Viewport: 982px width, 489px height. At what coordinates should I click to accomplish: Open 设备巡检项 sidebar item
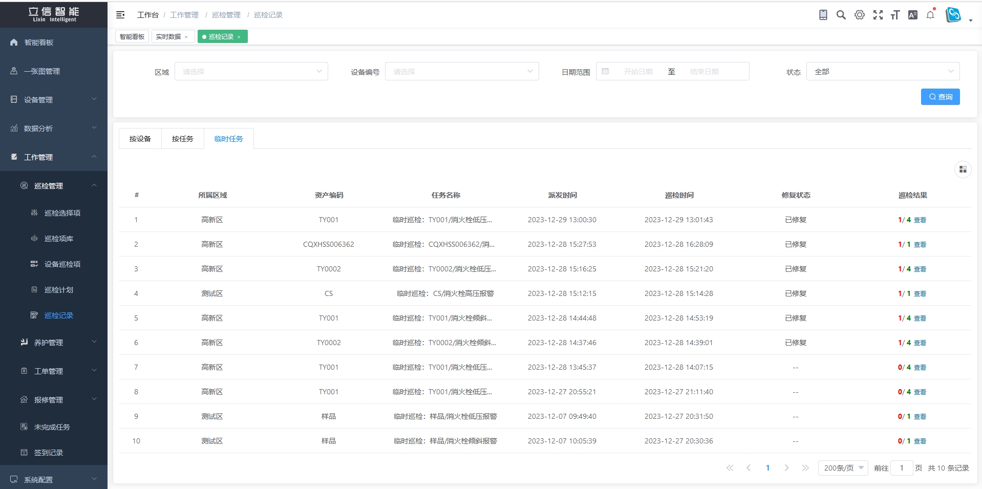click(54, 264)
